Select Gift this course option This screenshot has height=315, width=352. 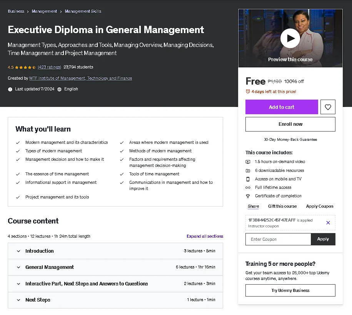282,206
